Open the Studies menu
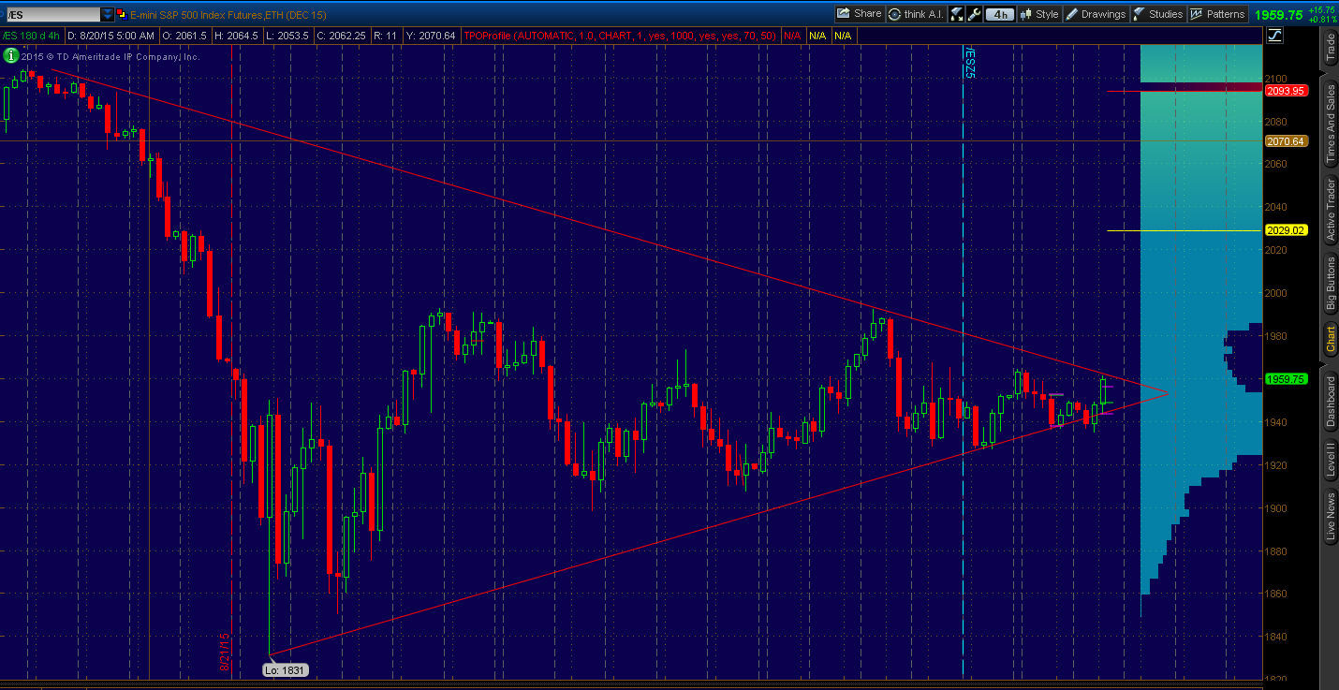1339x690 pixels. click(1158, 14)
